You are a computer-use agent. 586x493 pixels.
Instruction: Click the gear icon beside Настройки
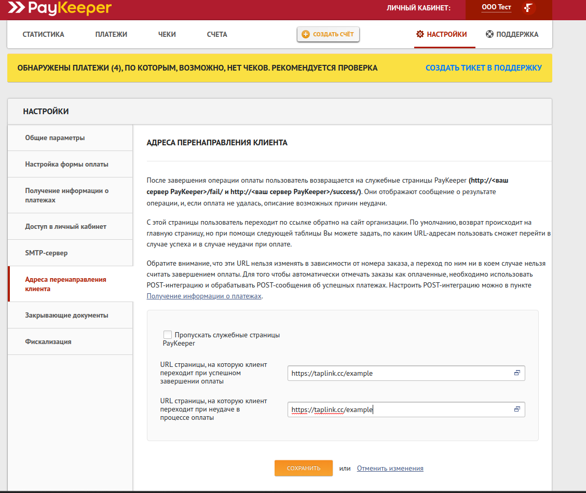pyautogui.click(x=420, y=34)
